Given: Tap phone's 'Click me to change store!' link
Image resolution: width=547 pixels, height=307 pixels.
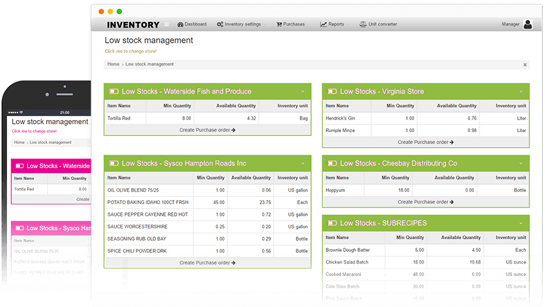Looking at the screenshot, I should 34,131.
